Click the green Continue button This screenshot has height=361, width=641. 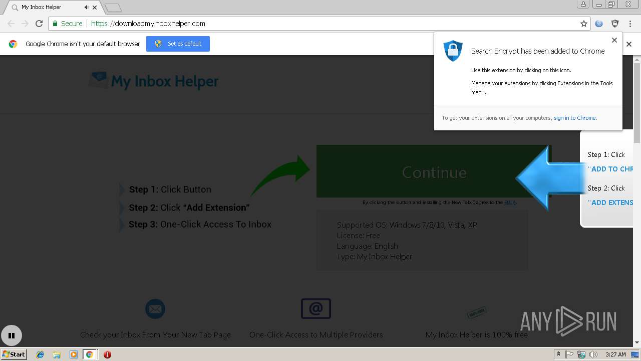point(434,171)
